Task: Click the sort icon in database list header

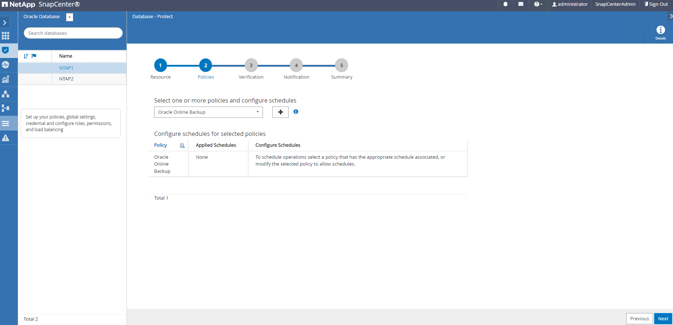Action: point(26,56)
